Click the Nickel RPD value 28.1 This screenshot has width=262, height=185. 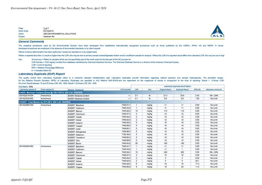coord(197,161)
